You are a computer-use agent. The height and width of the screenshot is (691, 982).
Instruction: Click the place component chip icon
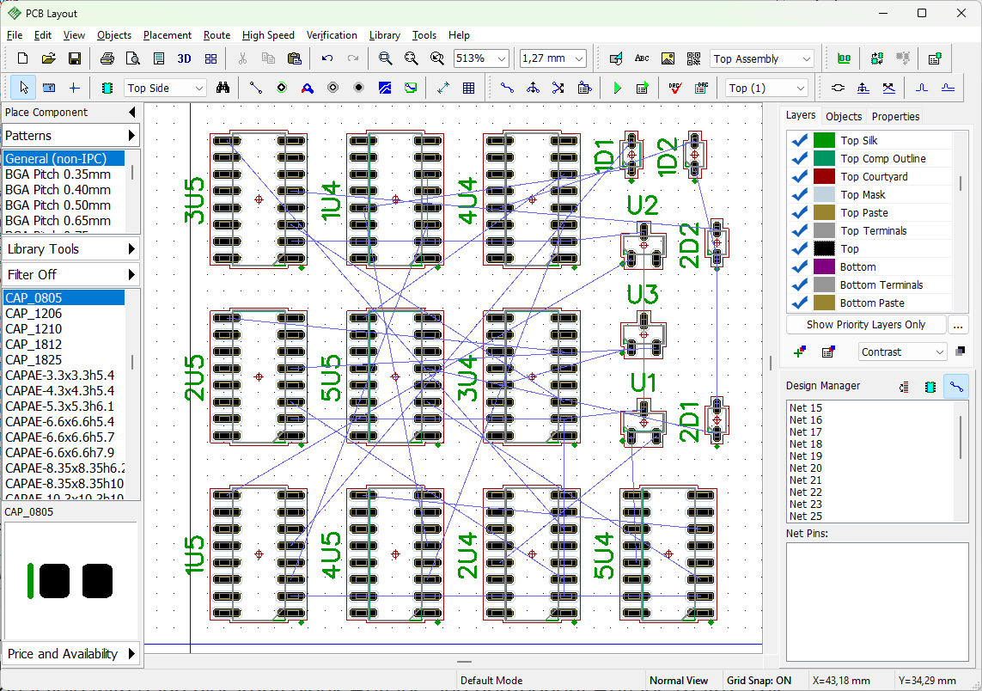[107, 88]
